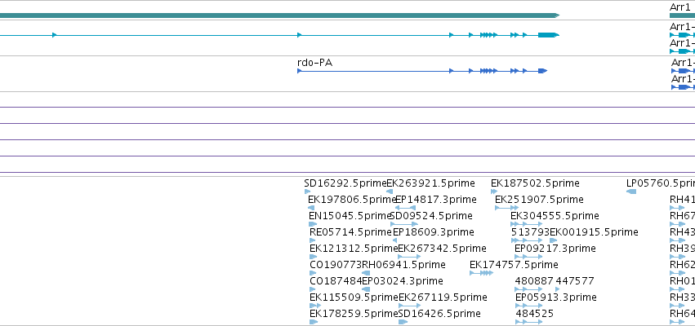The height and width of the screenshot is (326, 695).
Task: Select the 480887 EST label
Action: point(534,281)
